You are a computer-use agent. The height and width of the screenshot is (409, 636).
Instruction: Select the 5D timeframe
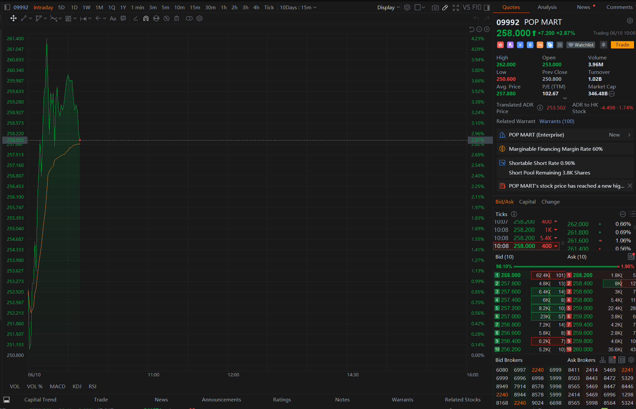click(61, 7)
